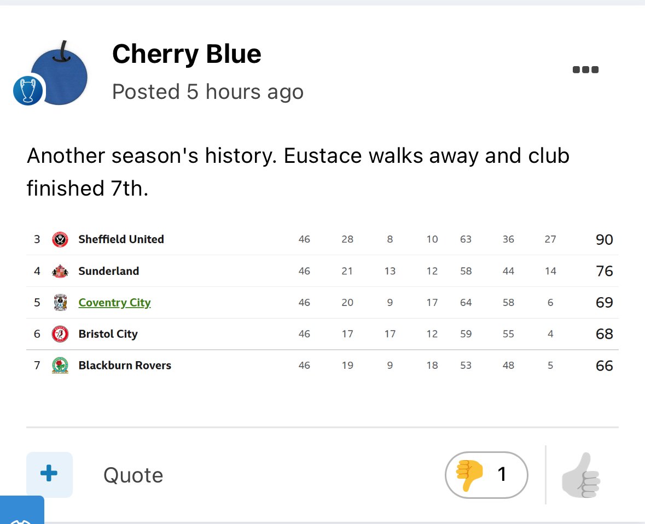Click the Bristol City team name
Viewport: 645px width, 524px height.
108,334
